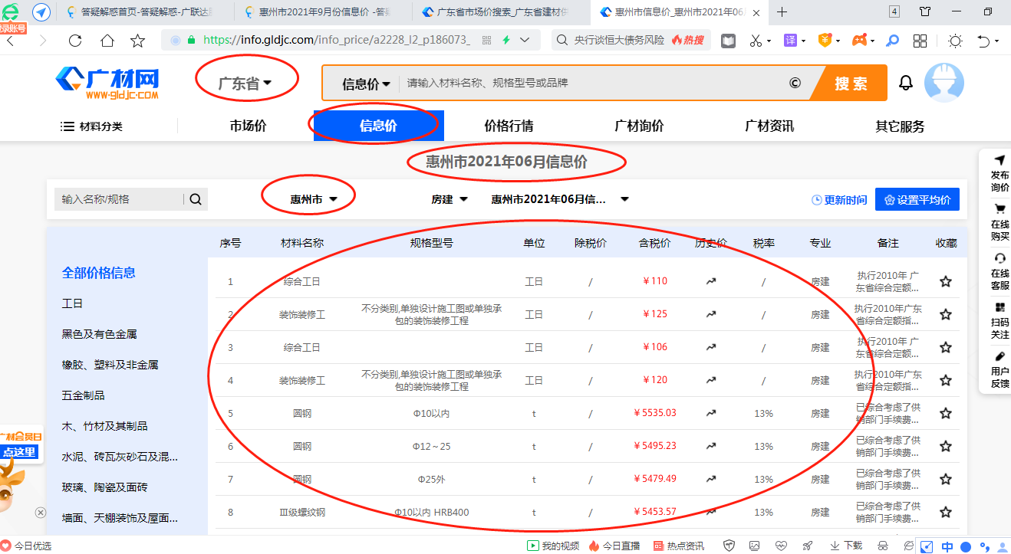Open 用户反馈 feedback item
This screenshot has height=554, width=1011.
[999, 369]
